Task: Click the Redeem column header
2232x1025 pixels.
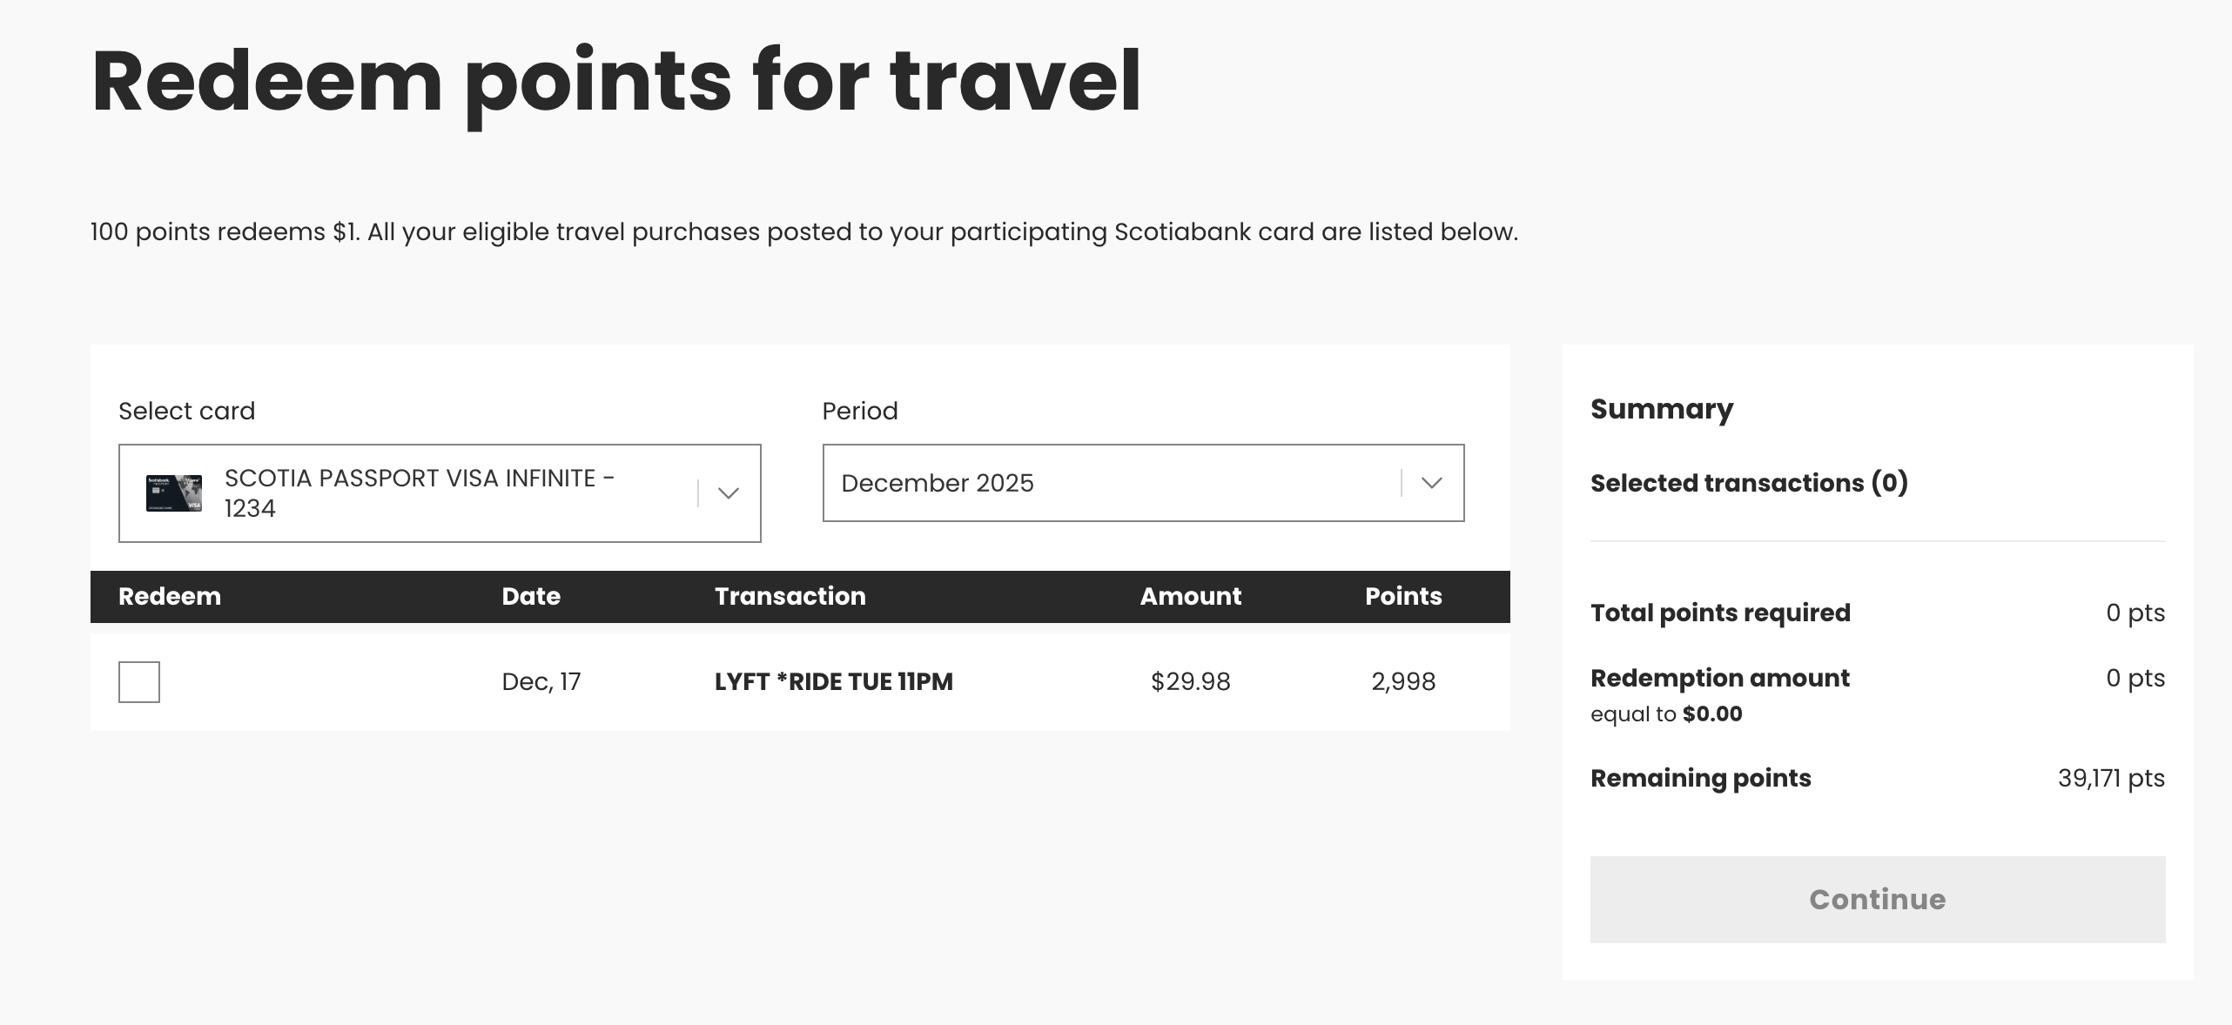Action: click(170, 597)
